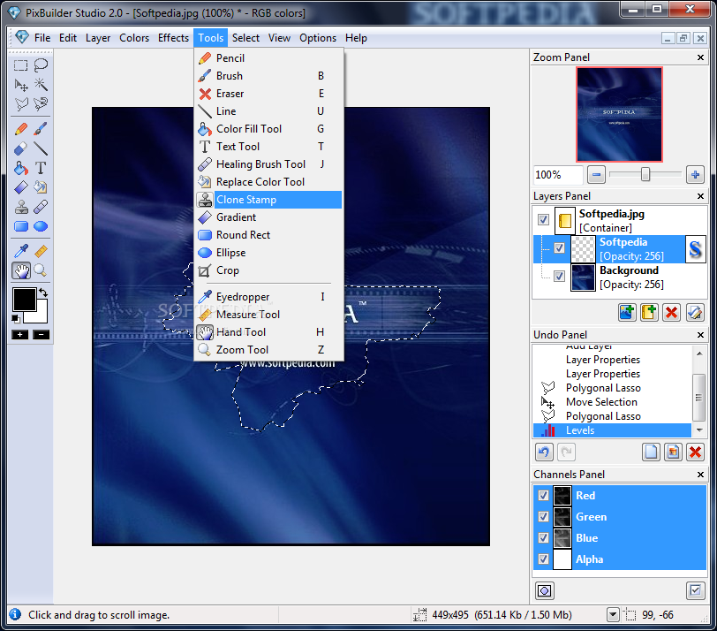
Task: Click the selection mask icon below Channels
Action: click(544, 590)
